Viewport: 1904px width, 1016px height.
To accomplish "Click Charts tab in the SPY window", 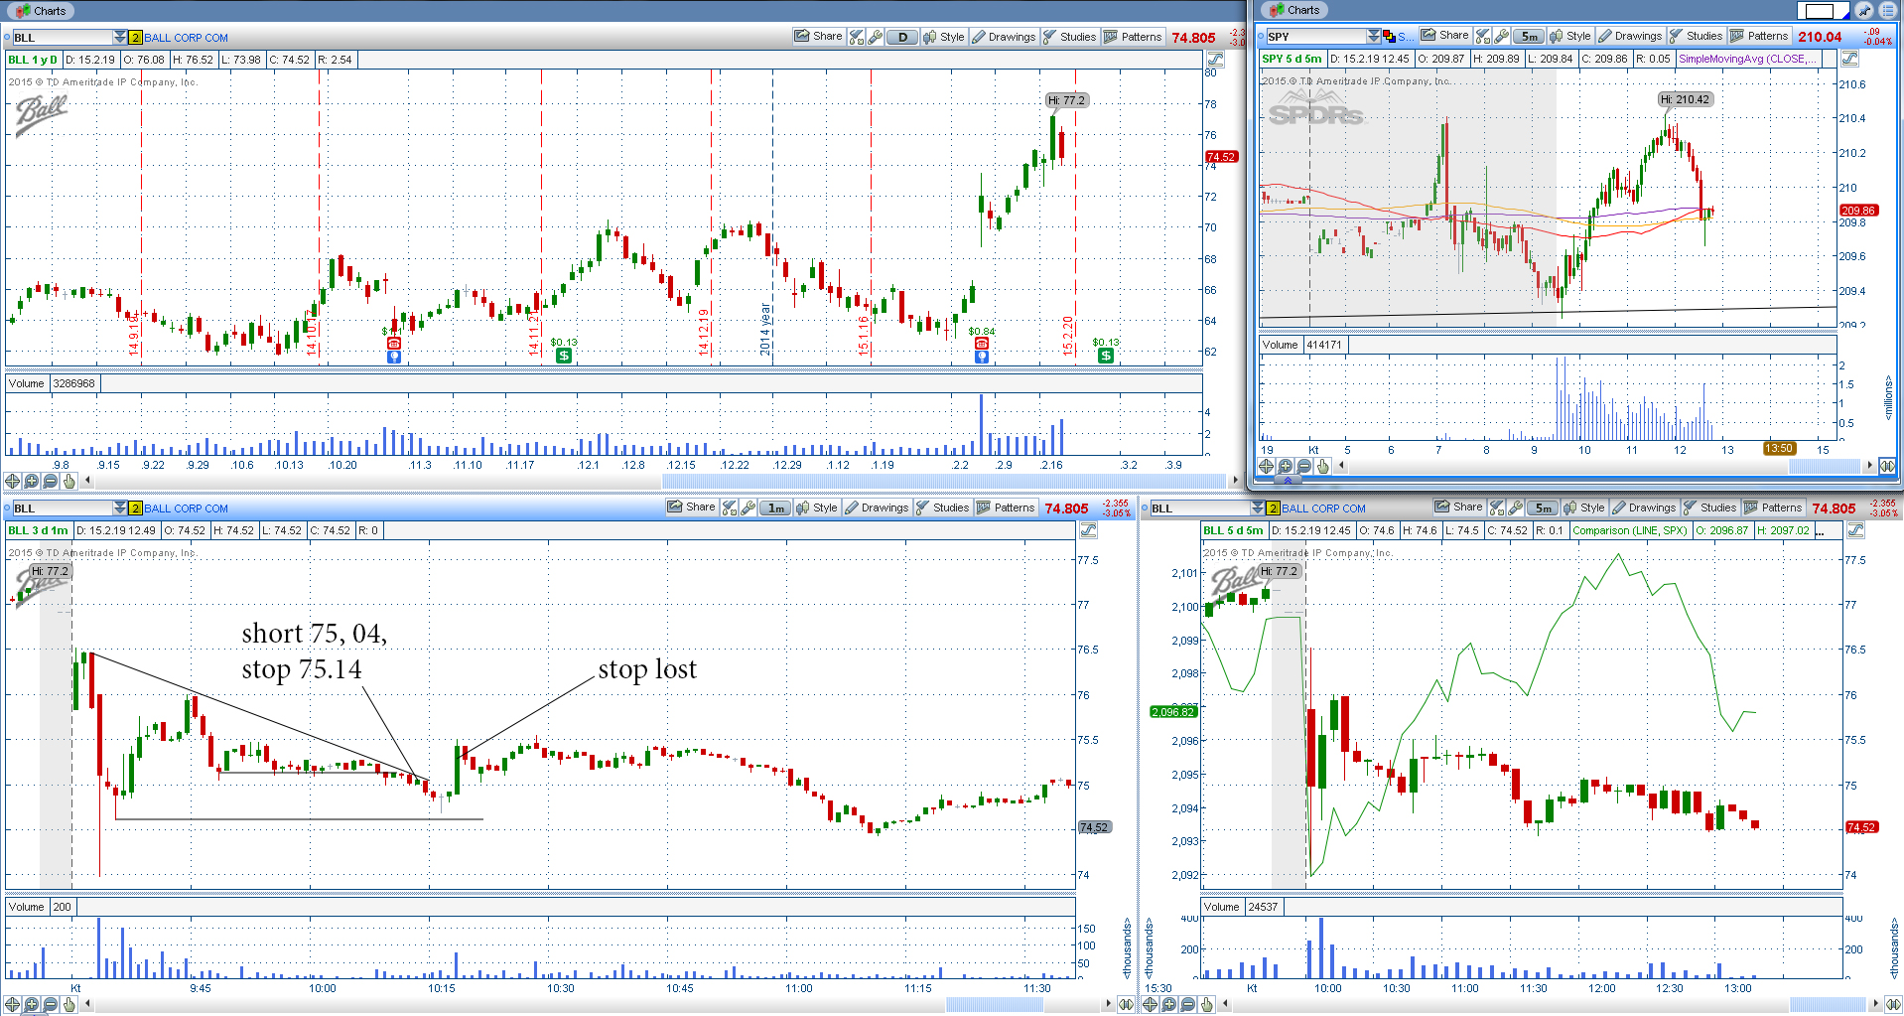I will tap(1293, 10).
